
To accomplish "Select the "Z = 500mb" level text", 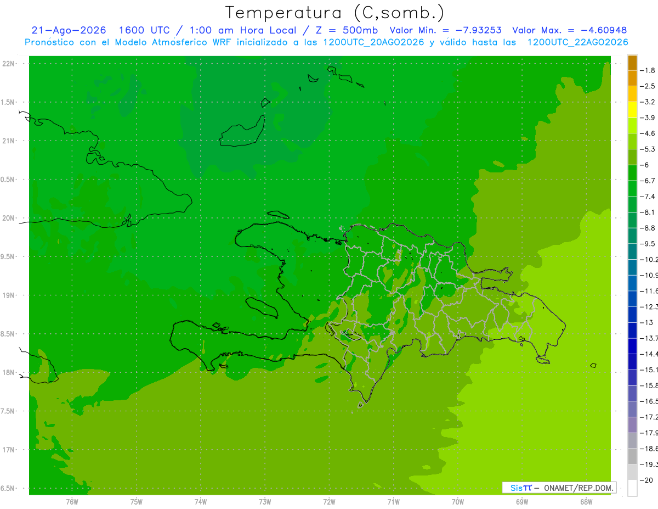I will [346, 30].
